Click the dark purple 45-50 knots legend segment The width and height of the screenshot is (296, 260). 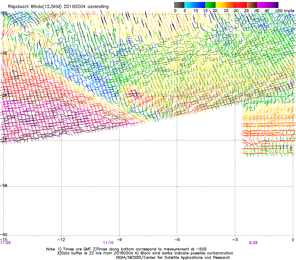pyautogui.click(x=273, y=5)
